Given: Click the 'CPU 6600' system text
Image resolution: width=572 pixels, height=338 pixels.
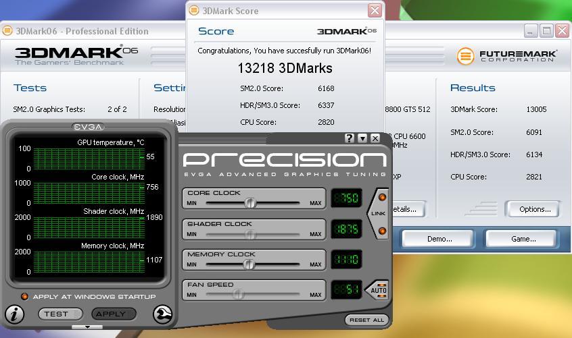Looking at the screenshot, I should (409, 136).
